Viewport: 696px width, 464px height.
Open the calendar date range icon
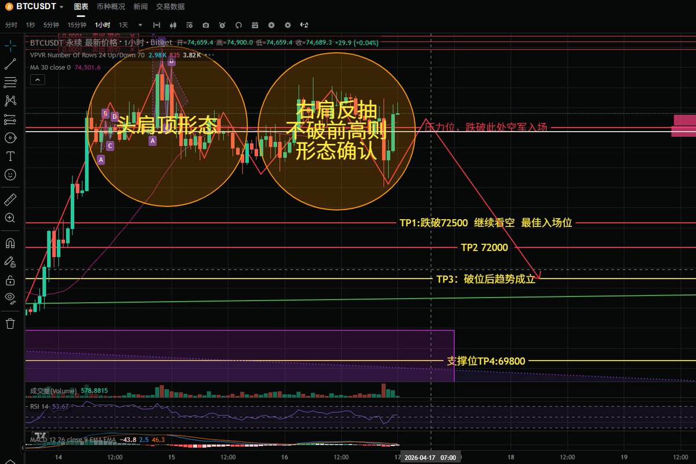pyautogui.click(x=255, y=25)
